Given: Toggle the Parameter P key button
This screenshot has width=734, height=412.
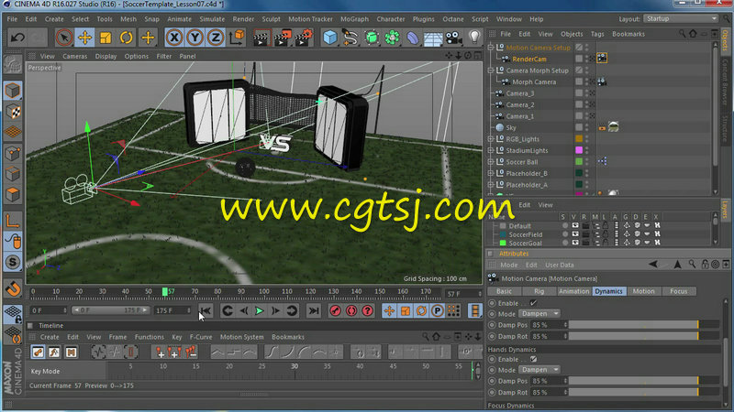Looking at the screenshot, I should coord(438,310).
